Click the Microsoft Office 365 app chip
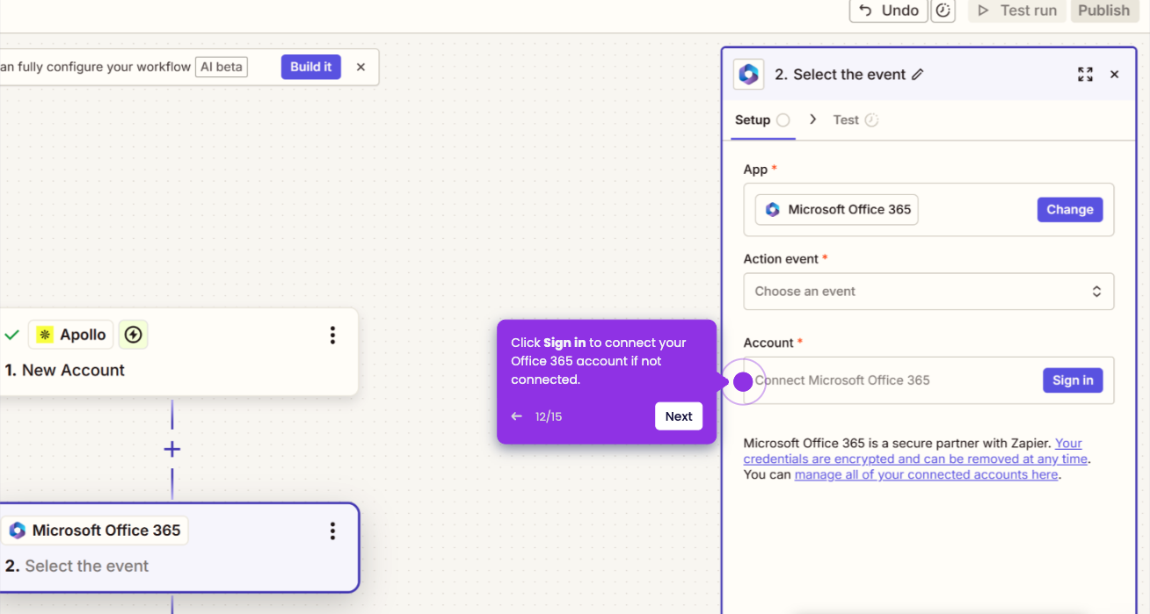This screenshot has width=1150, height=614. click(837, 210)
